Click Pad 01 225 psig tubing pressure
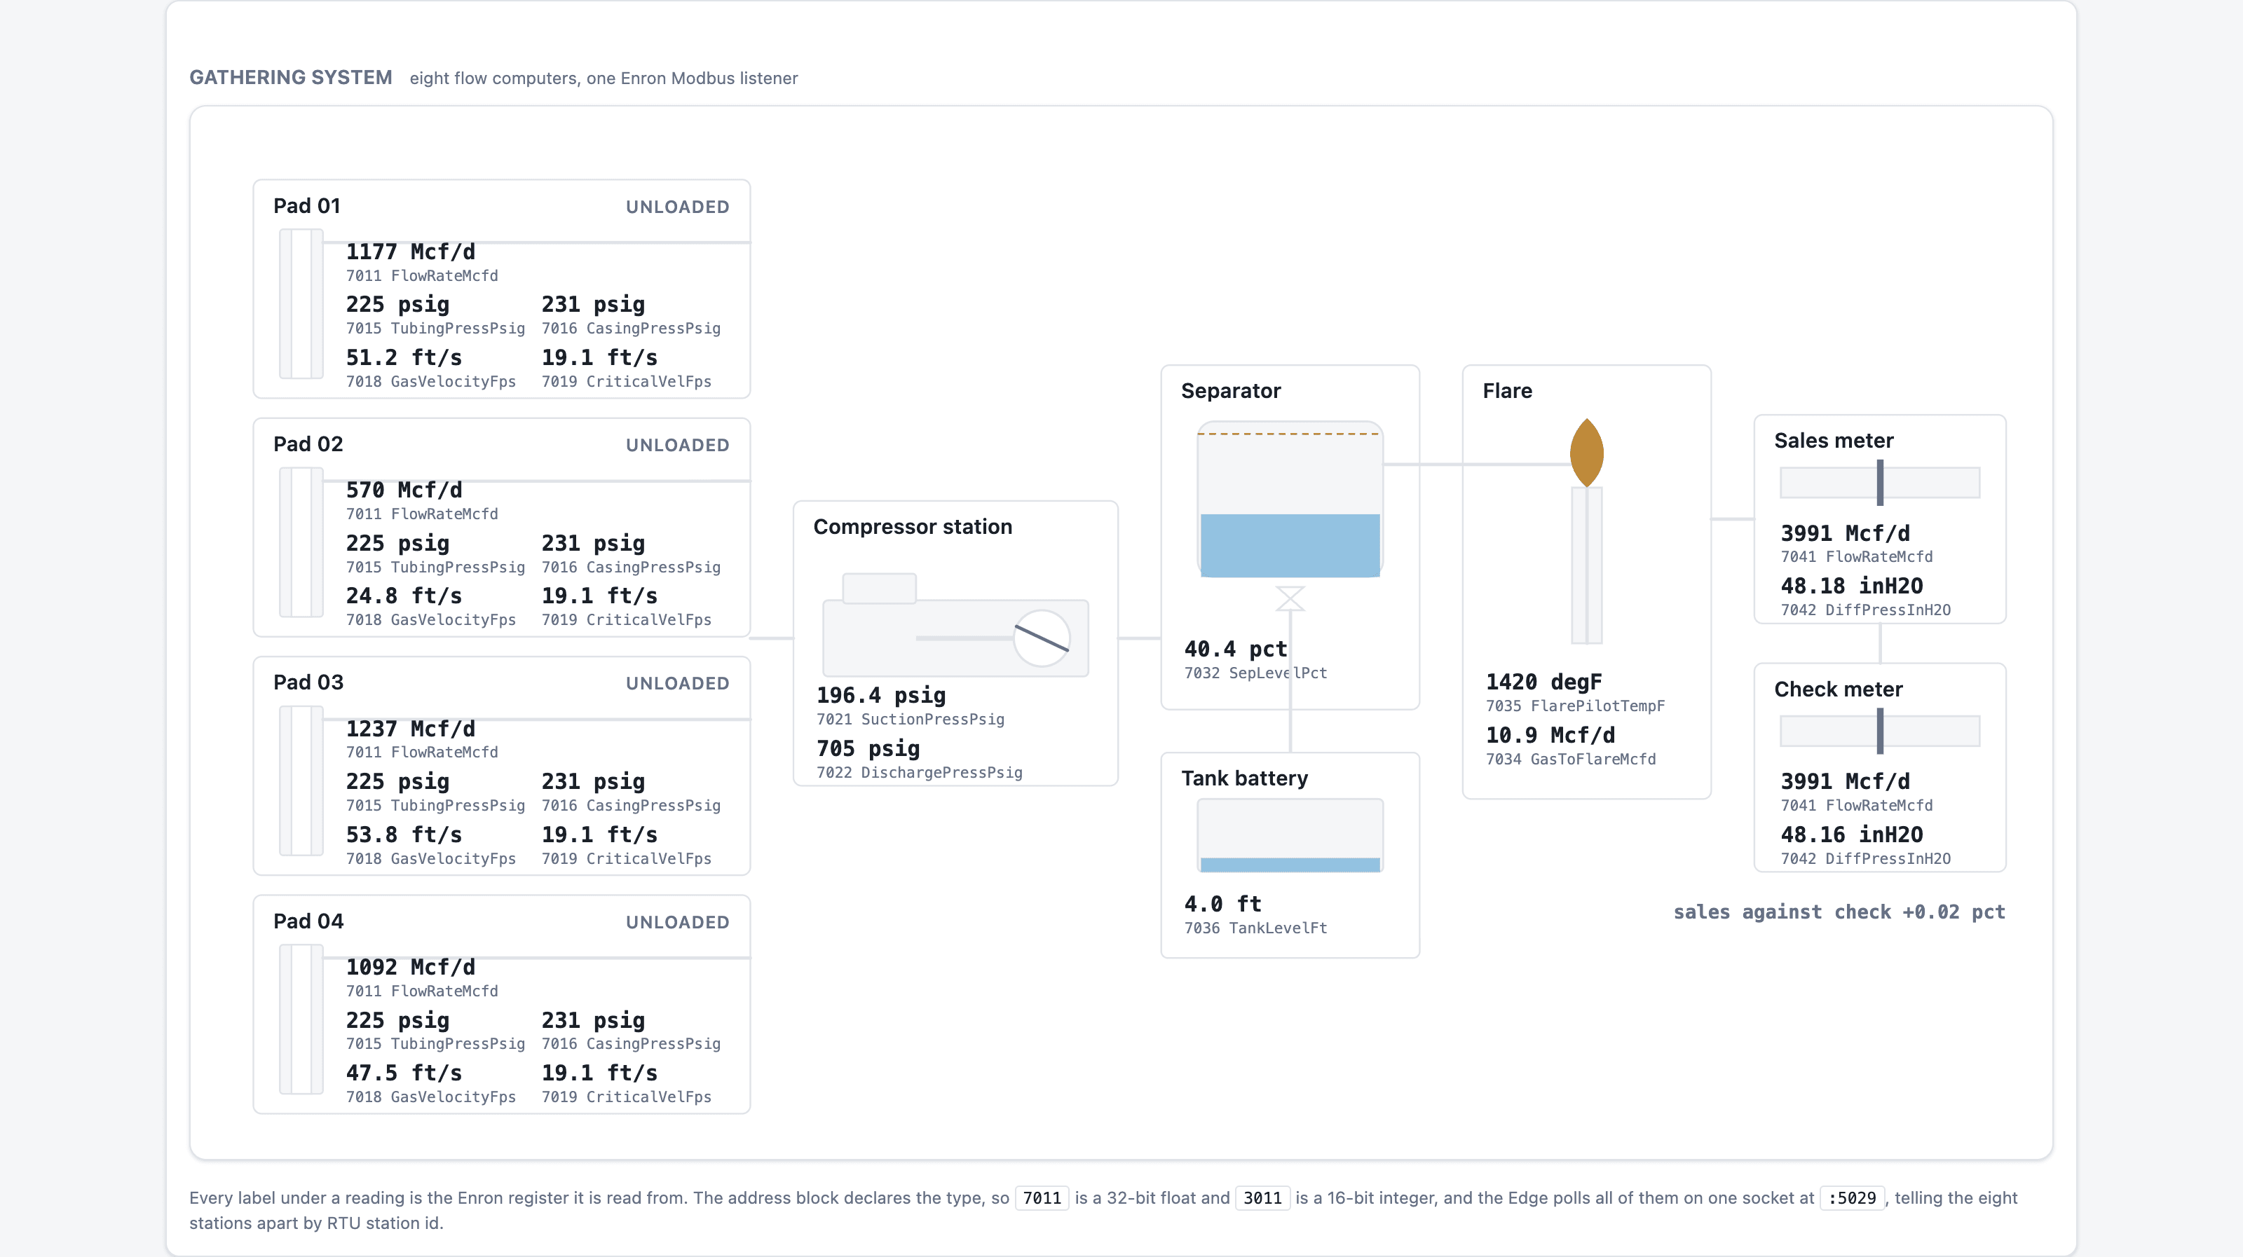The image size is (2243, 1257). pos(398,305)
